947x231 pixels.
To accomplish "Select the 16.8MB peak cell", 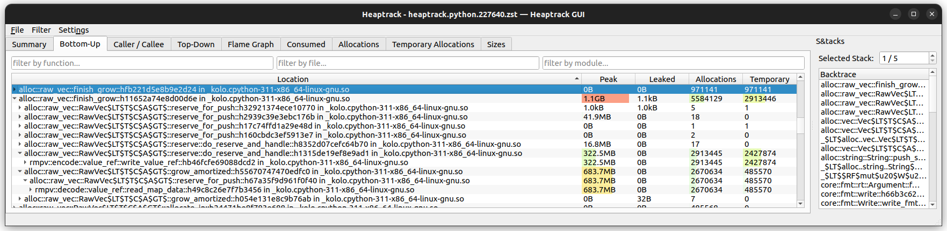I will point(608,144).
